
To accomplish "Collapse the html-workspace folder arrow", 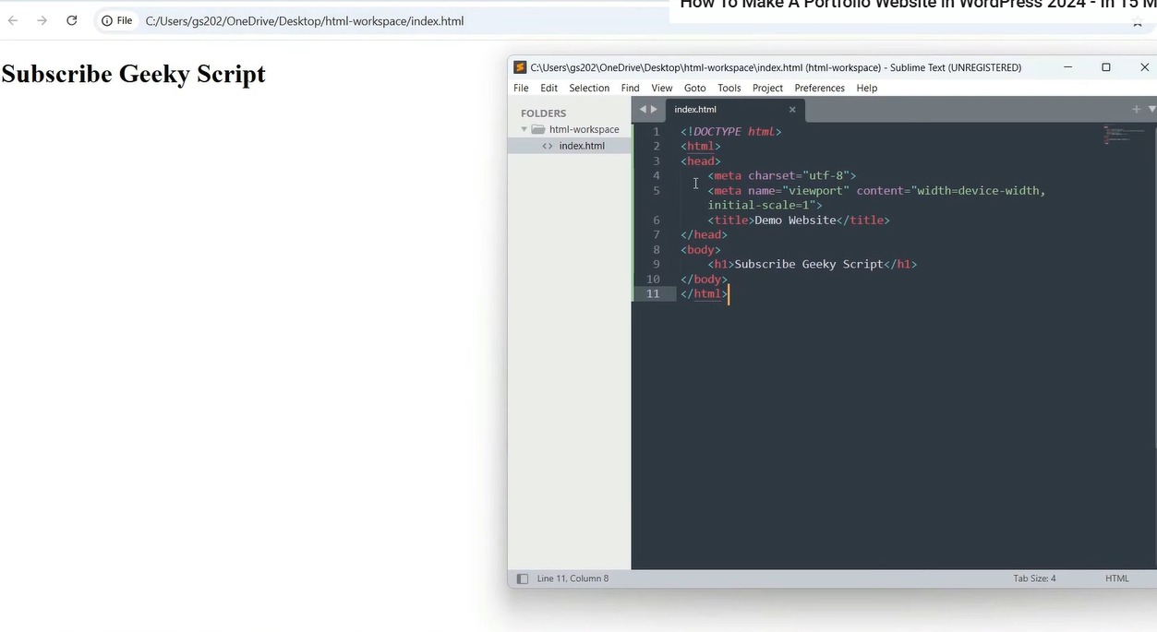I will point(524,129).
